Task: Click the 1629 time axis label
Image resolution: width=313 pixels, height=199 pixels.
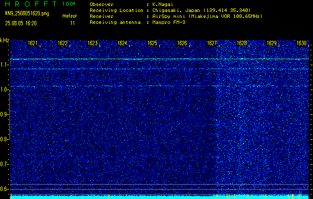Action: pyautogui.click(x=272, y=43)
